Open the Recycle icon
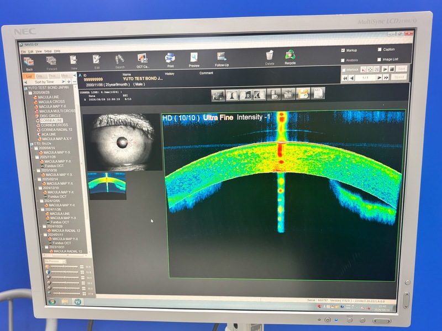The image size is (442, 331). (x=290, y=55)
